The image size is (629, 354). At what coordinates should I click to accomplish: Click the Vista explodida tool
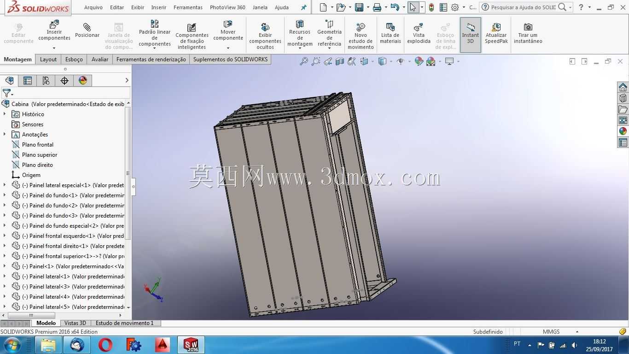point(419,33)
